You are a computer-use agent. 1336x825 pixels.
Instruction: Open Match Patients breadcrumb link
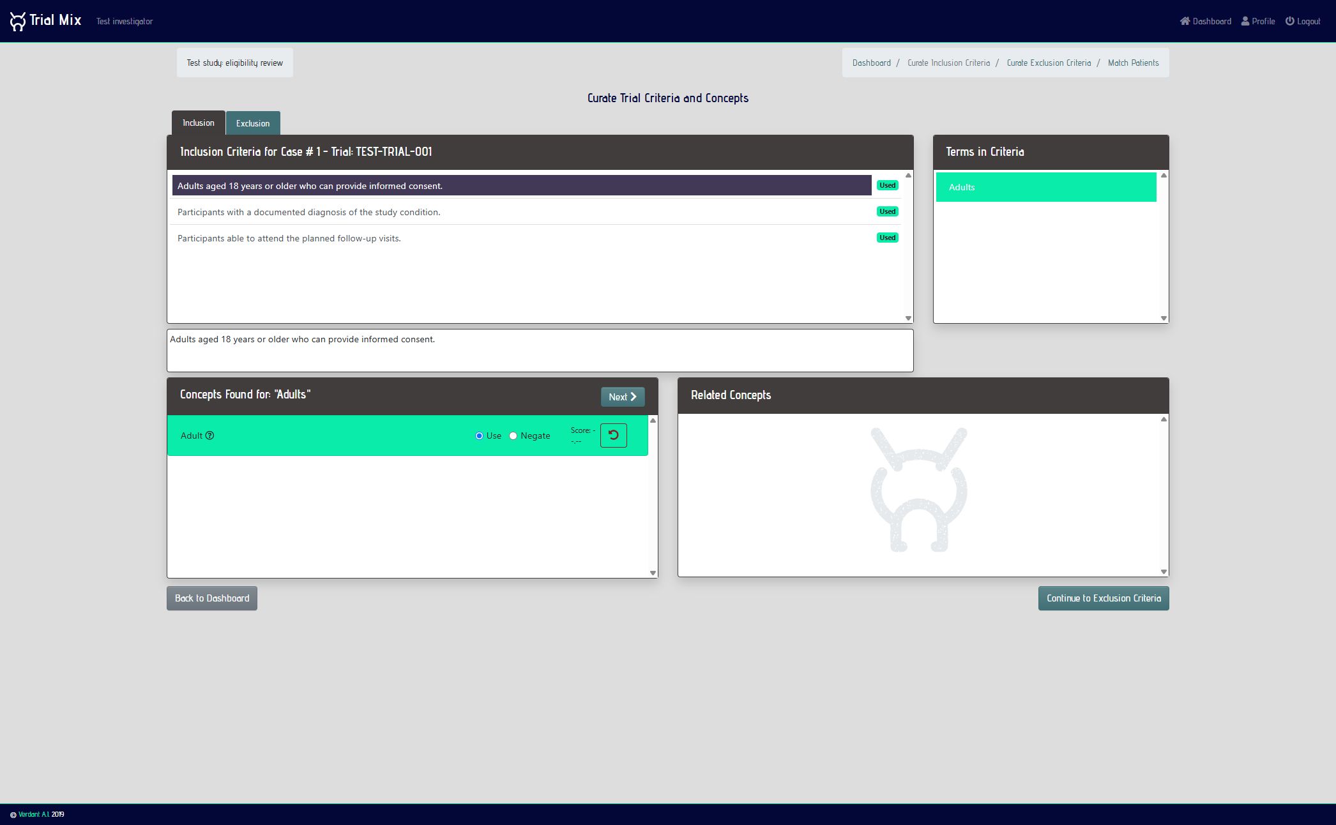point(1133,63)
